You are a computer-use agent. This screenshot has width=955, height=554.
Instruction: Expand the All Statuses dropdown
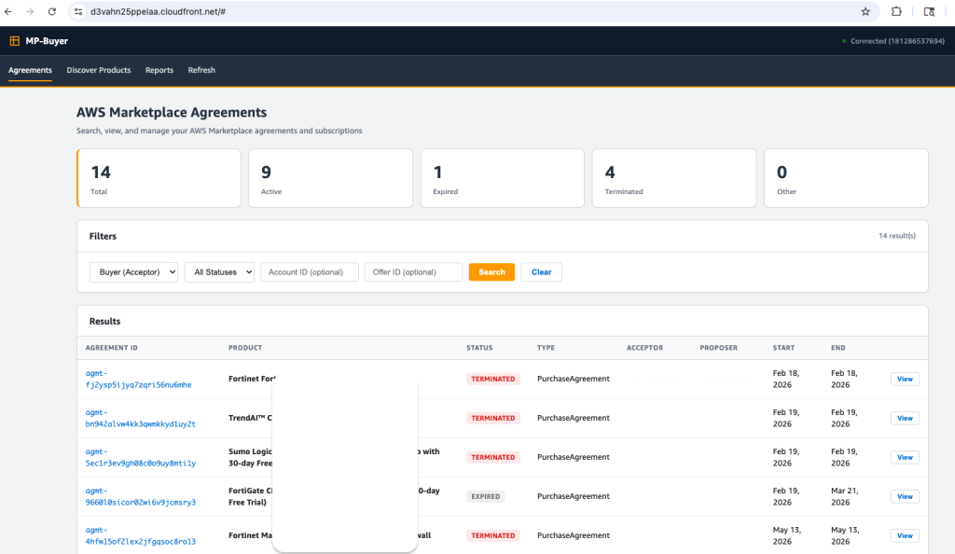(x=219, y=272)
